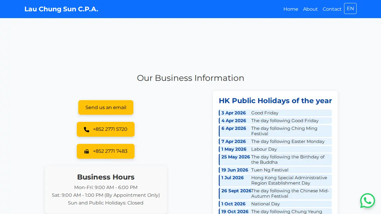
Task: Select the Ching Ming Festival holiday row
Action: tap(275, 131)
